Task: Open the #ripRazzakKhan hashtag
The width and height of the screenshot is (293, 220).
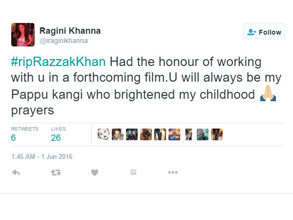Action: tap(59, 63)
